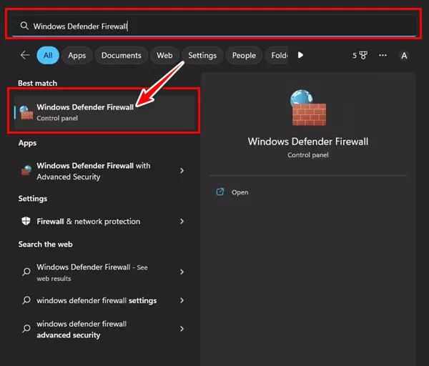Expand the 'See web results' chevron
429x366 pixels.
182,272
